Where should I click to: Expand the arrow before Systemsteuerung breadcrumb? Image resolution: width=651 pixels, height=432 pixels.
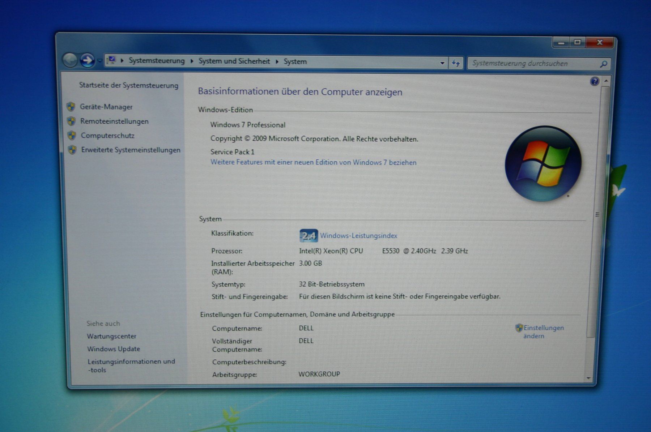122,60
